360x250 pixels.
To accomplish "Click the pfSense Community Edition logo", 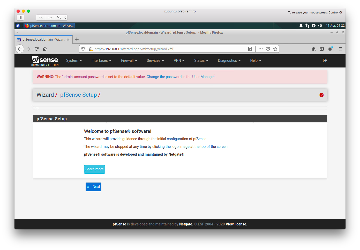I will tap(45, 61).
